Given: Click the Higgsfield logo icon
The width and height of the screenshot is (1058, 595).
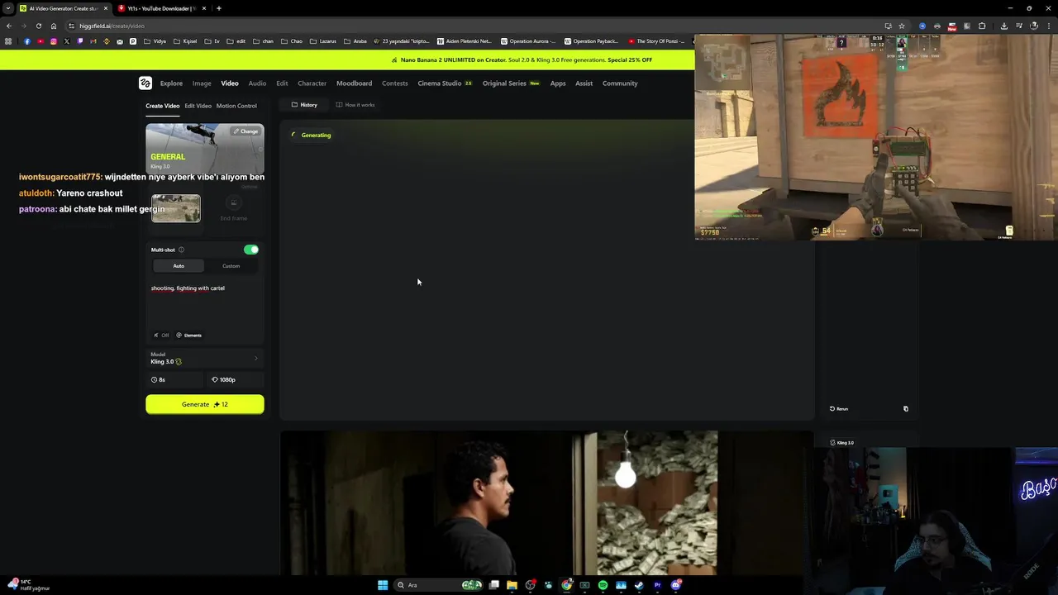Looking at the screenshot, I should (145, 83).
